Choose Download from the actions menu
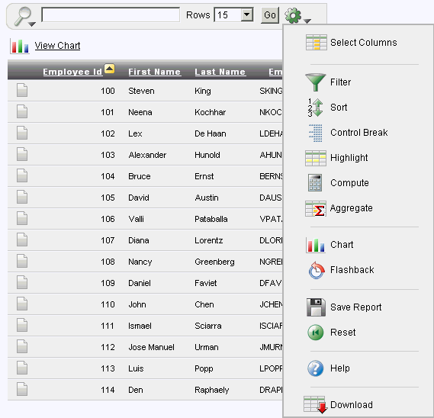 pos(352,405)
